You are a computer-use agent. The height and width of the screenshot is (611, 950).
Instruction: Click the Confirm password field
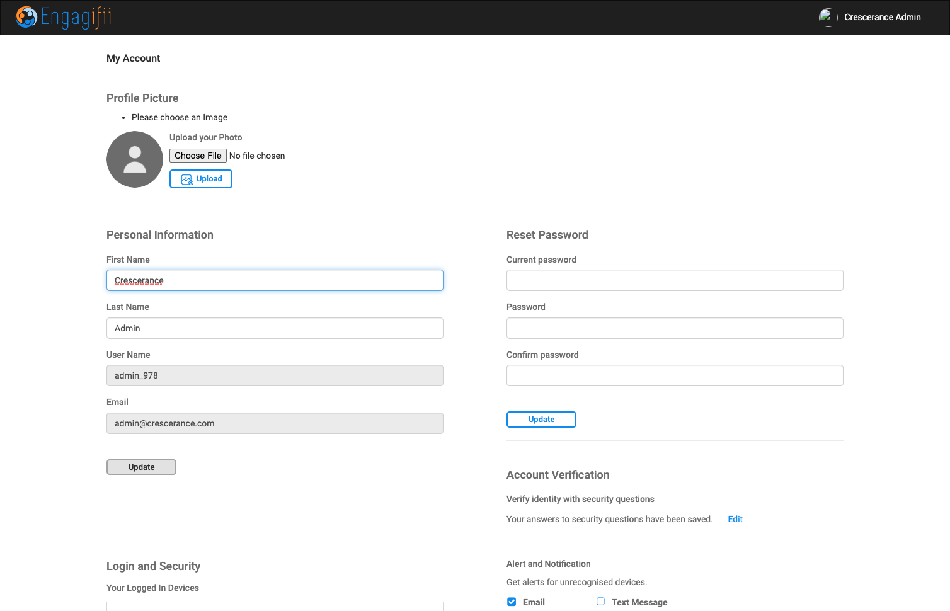pyautogui.click(x=675, y=375)
